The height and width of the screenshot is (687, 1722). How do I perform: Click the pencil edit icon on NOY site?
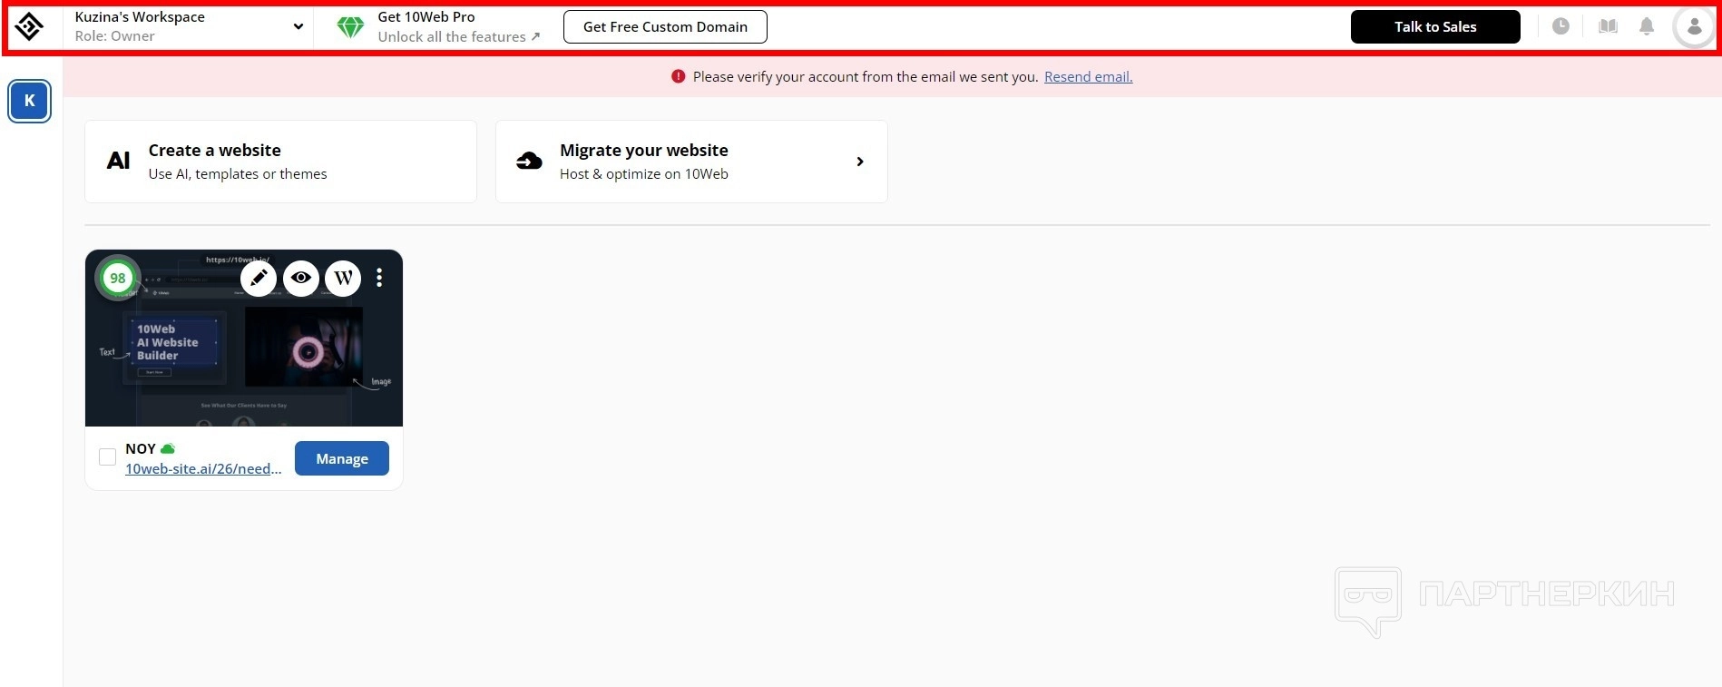click(259, 278)
